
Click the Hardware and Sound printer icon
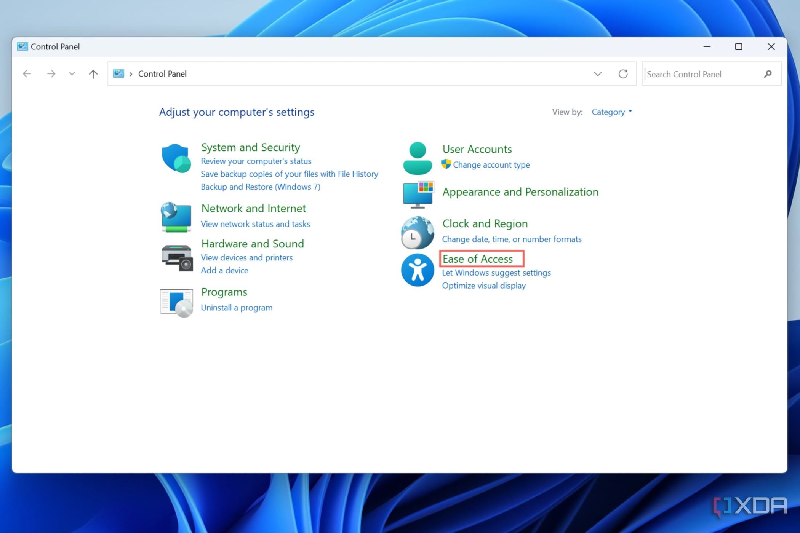click(x=176, y=258)
